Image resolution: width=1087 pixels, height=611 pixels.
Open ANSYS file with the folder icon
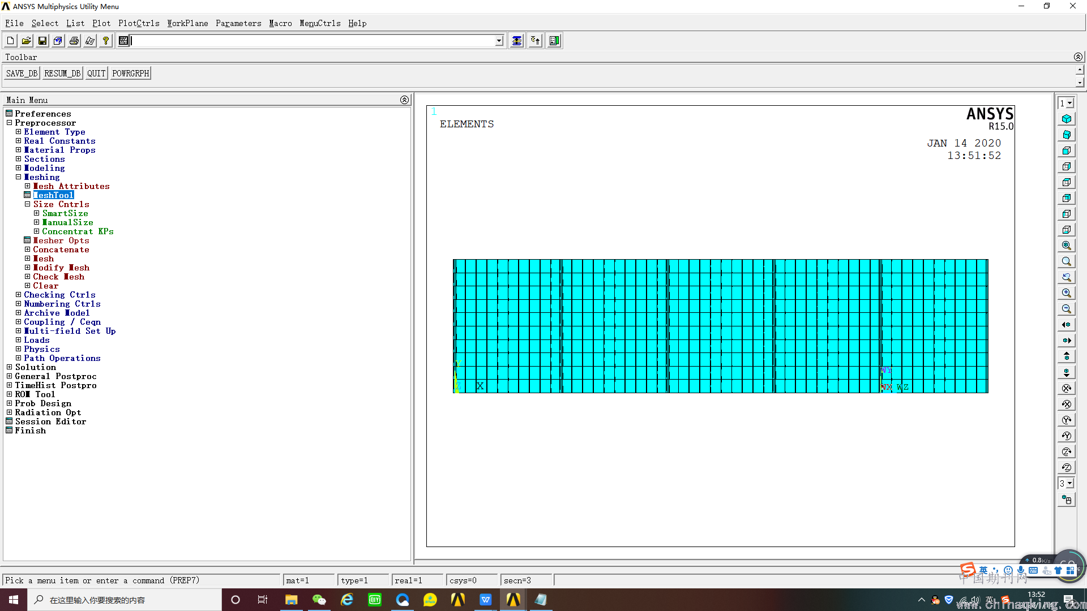[27, 41]
